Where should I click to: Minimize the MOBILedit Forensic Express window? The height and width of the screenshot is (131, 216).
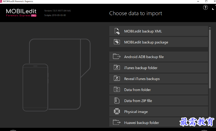click(198, 1)
